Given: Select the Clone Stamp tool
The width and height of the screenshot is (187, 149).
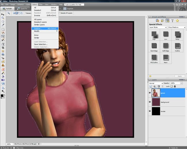Looking at the screenshot, I should [3, 65].
